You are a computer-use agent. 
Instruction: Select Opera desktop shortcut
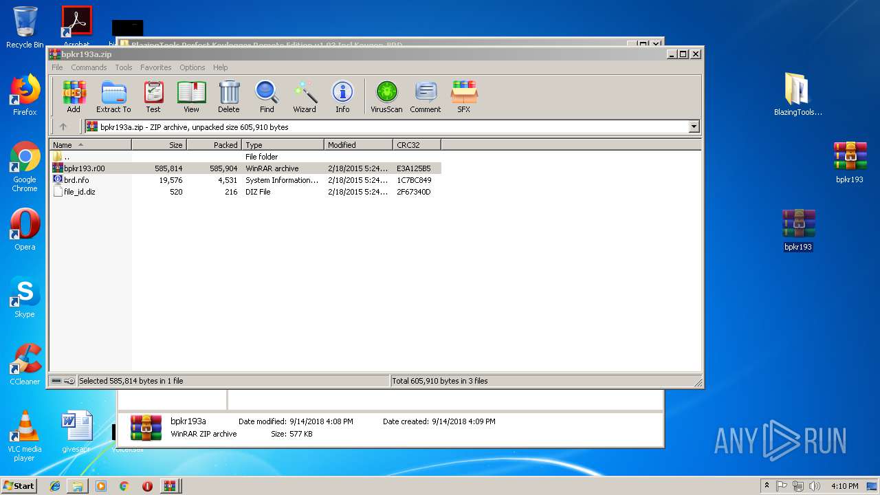pos(25,230)
